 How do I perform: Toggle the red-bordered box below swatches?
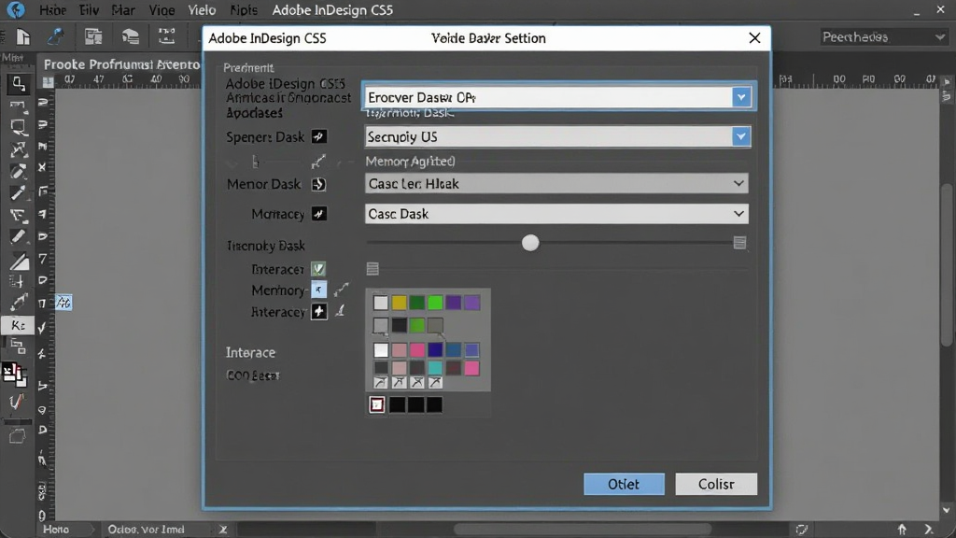click(377, 404)
